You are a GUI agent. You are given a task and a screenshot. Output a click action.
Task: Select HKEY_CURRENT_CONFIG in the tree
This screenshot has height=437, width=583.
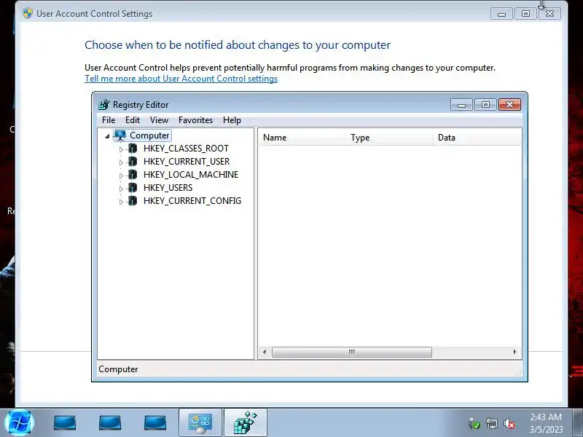[x=192, y=201]
